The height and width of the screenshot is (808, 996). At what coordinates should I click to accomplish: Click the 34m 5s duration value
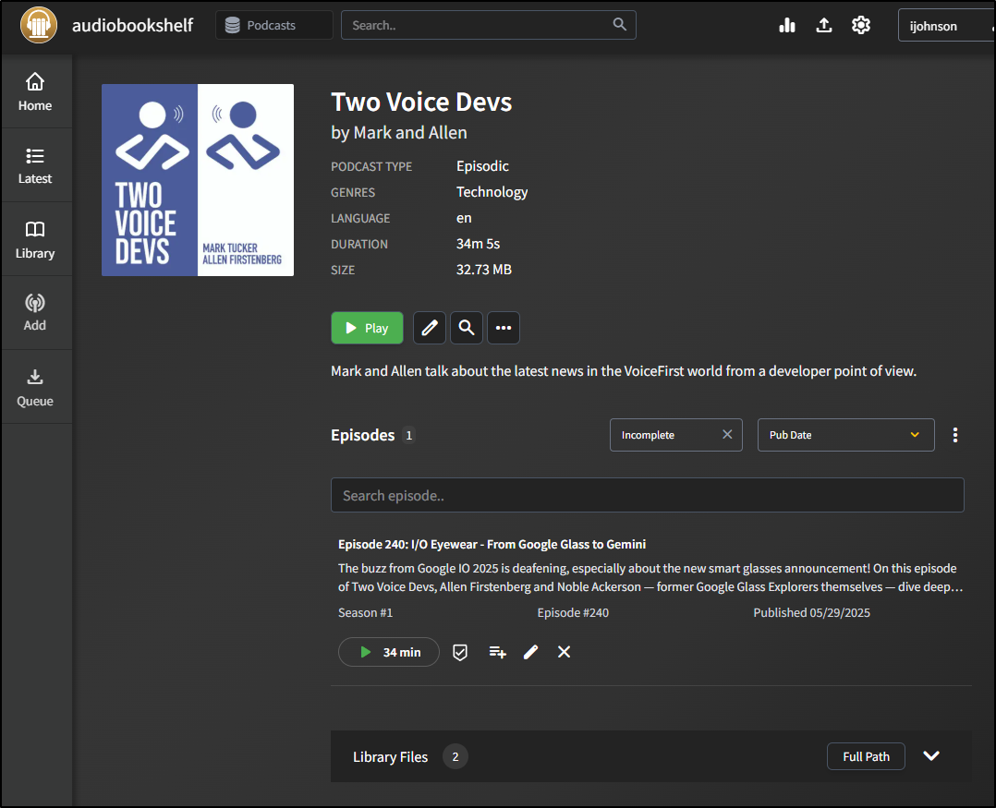click(x=478, y=244)
